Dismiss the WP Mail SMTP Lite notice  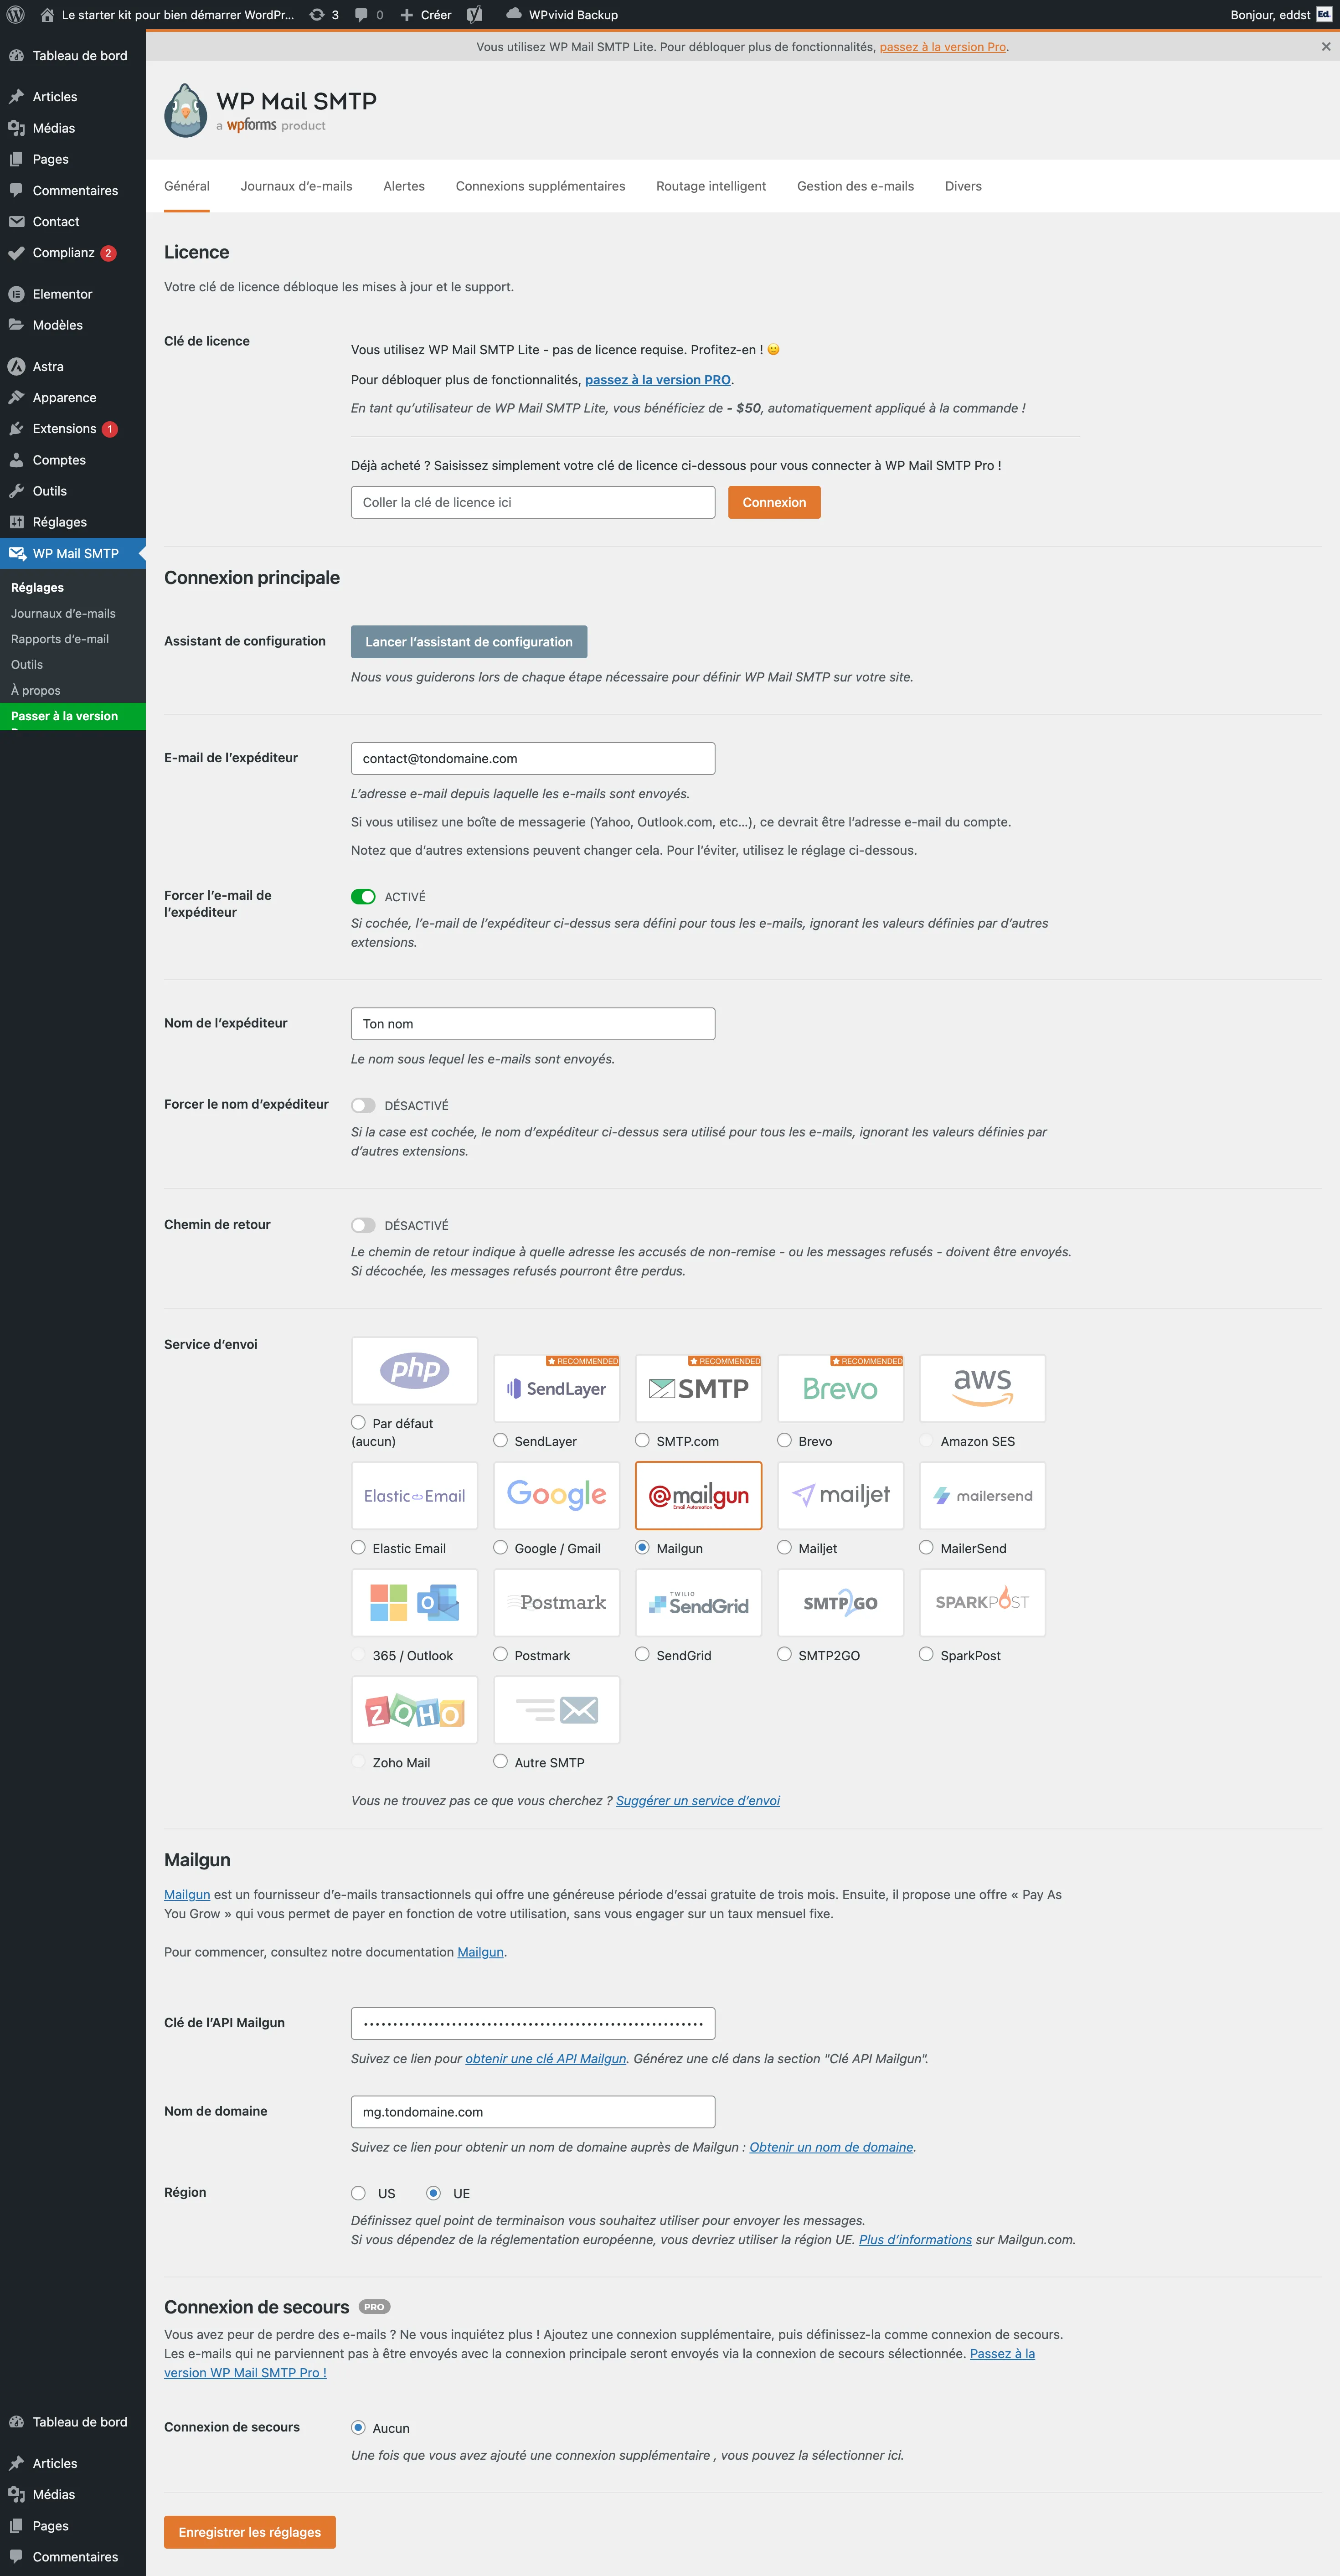coord(1326,47)
